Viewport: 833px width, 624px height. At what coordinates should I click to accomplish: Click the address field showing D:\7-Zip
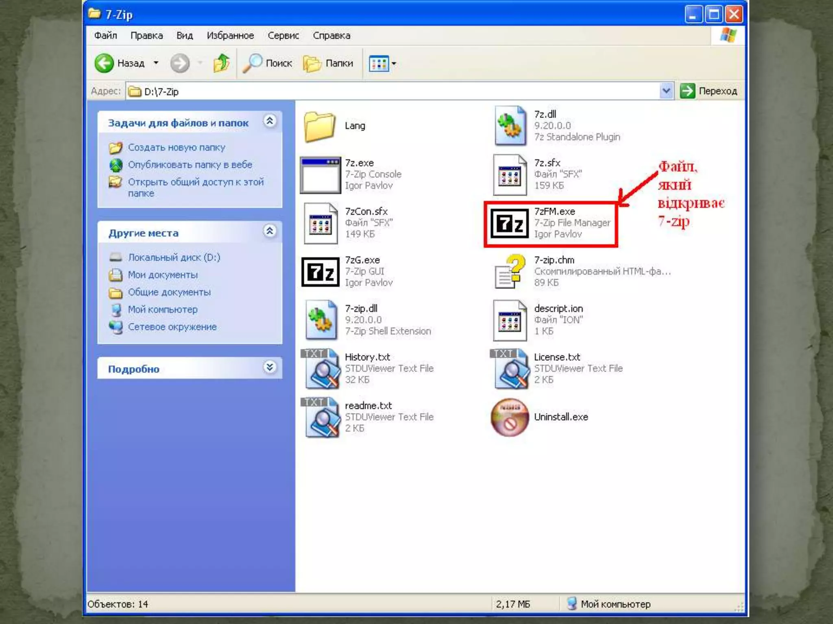(x=393, y=91)
